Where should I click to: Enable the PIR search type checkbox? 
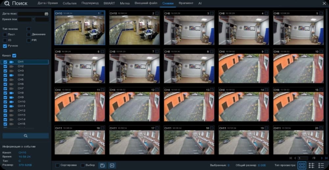(29, 40)
